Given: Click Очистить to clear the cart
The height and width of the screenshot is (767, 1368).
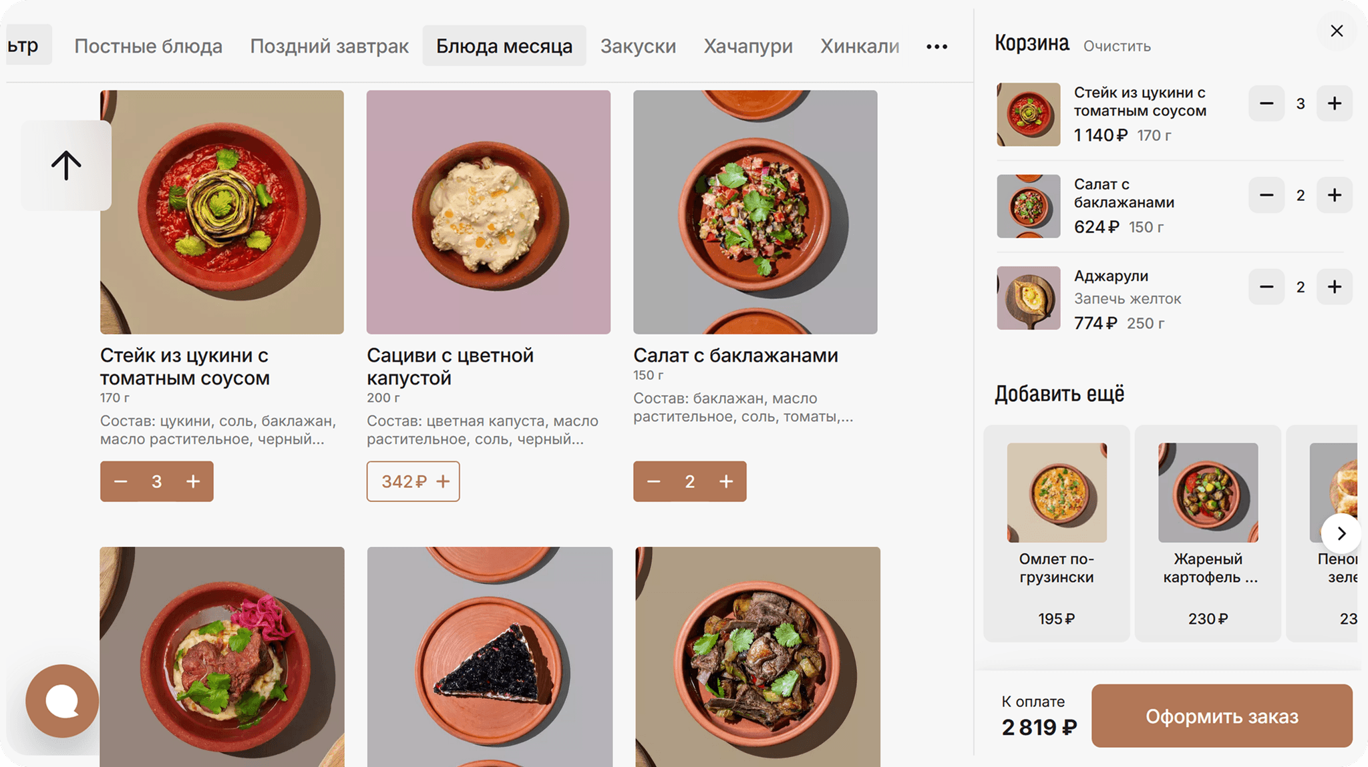Looking at the screenshot, I should (1117, 47).
